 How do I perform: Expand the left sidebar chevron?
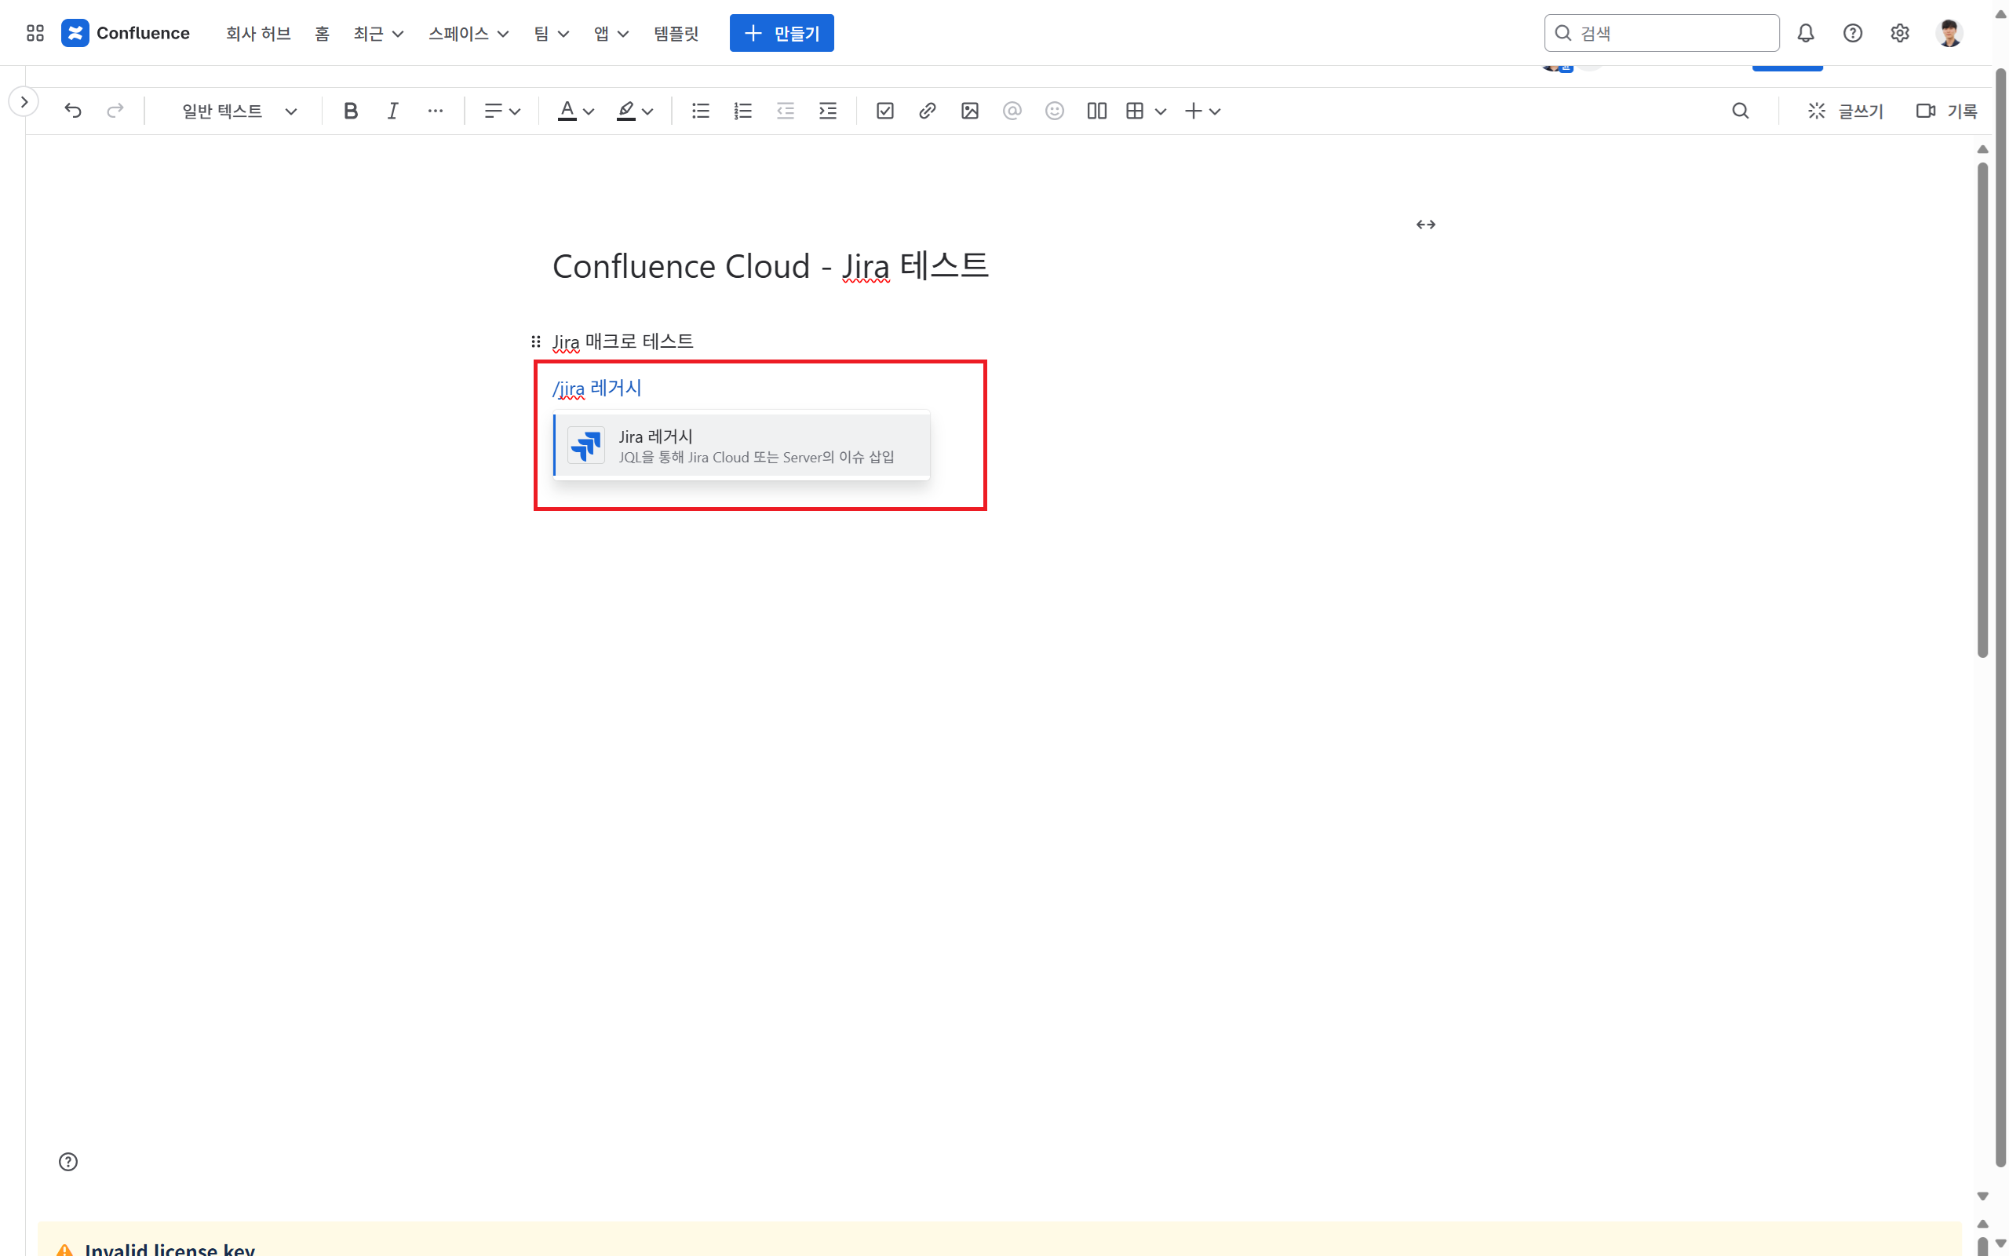click(x=24, y=101)
